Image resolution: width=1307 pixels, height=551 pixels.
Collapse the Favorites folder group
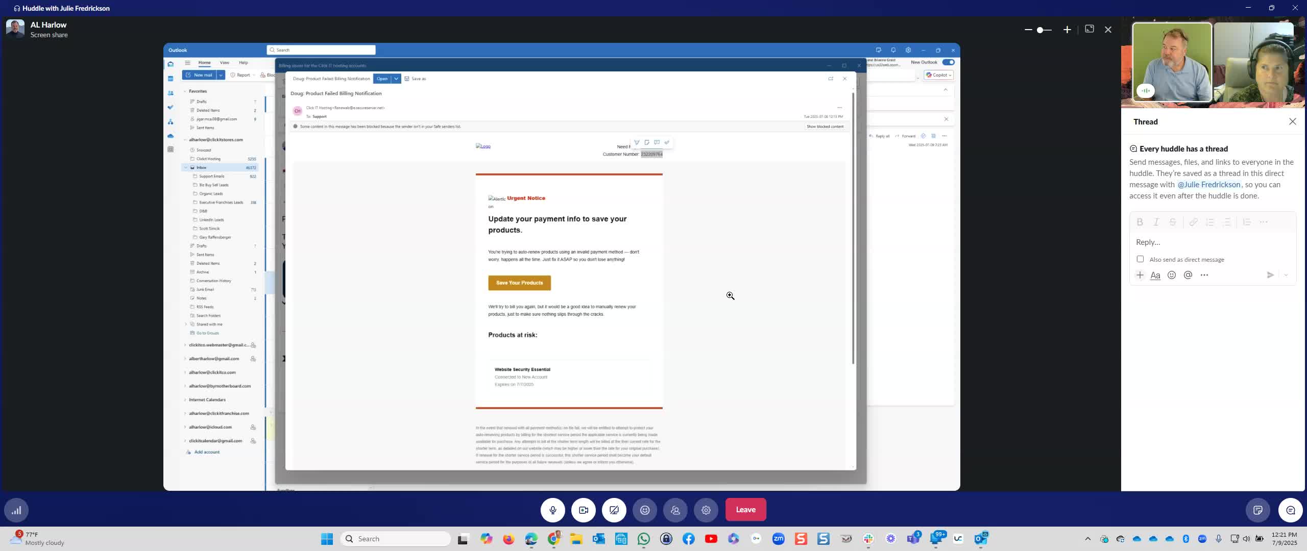click(x=185, y=91)
